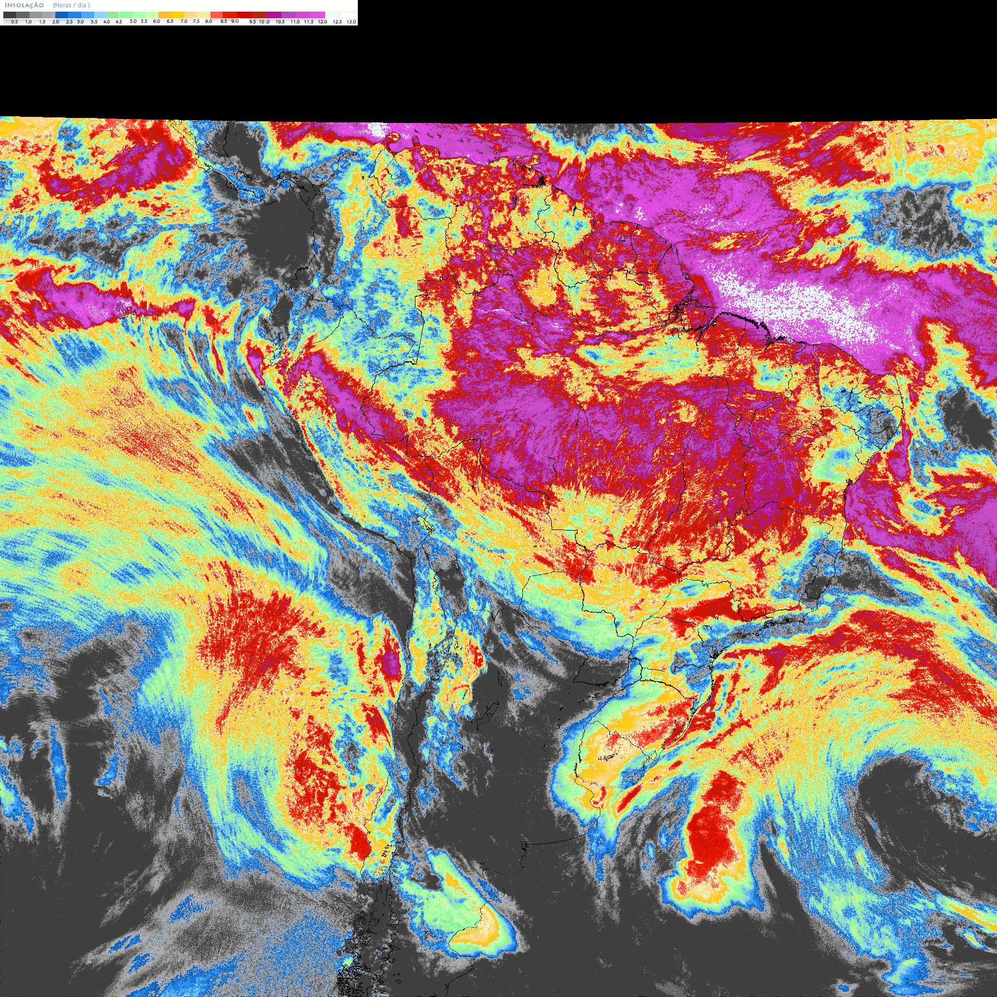Click the '8.0' legend value label
The height and width of the screenshot is (997, 997).
(x=208, y=21)
